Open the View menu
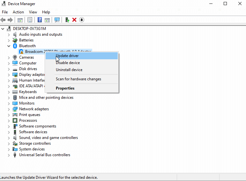This screenshot has width=246, height=181. tap(33, 12)
